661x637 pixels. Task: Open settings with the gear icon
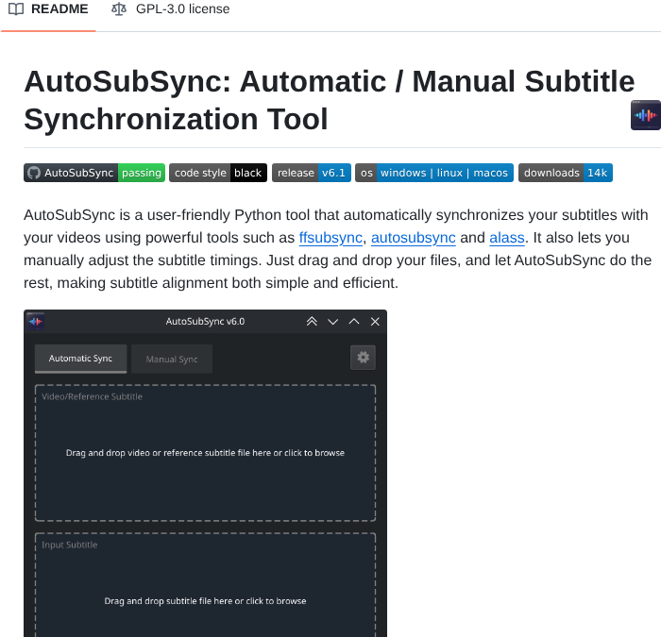(363, 358)
